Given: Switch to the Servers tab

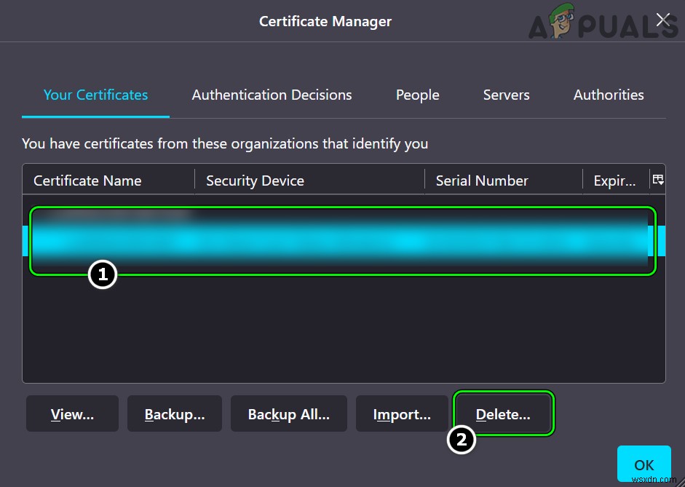Looking at the screenshot, I should point(506,95).
